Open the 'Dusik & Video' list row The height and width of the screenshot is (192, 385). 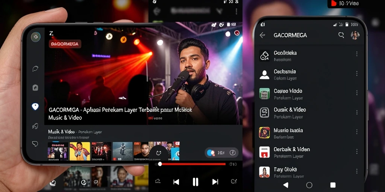pos(310,113)
